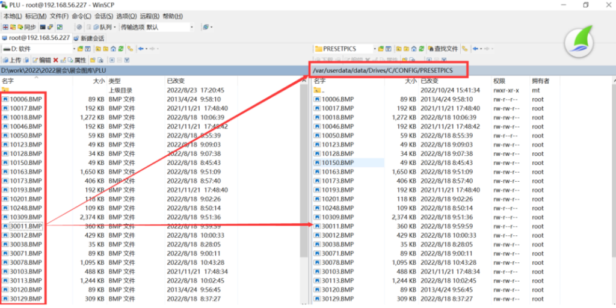Screen dimensions: 616x308
Task: Open the 标记(M) menu
Action: [35, 16]
